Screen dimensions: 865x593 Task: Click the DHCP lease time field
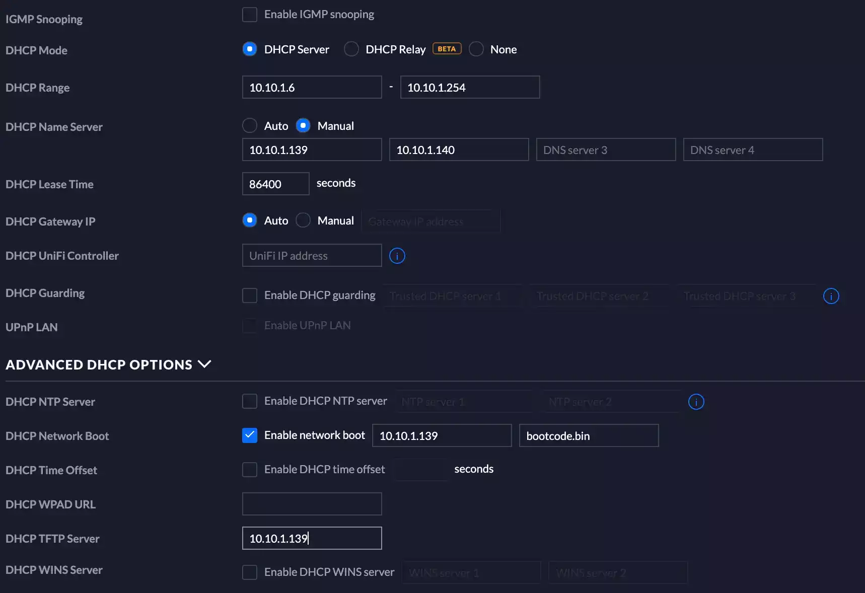pyautogui.click(x=275, y=184)
